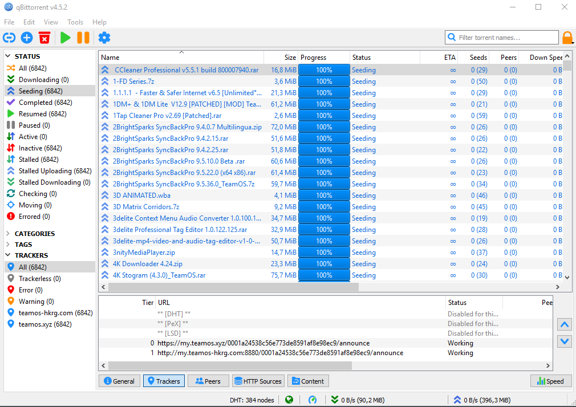Sort torrents by ETA column header

(439, 58)
